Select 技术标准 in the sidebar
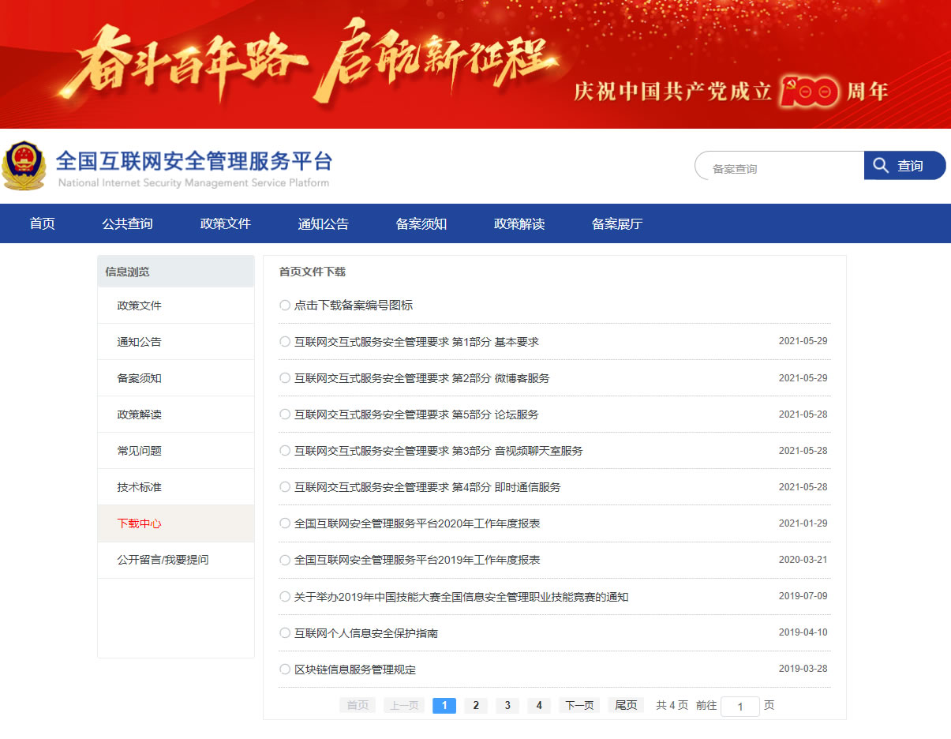Screen dimensions: 951x739 click(140, 487)
